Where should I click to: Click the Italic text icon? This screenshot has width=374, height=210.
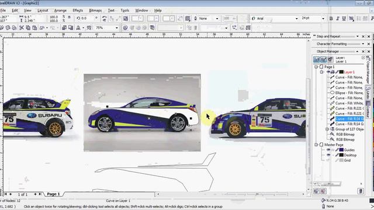point(338,19)
